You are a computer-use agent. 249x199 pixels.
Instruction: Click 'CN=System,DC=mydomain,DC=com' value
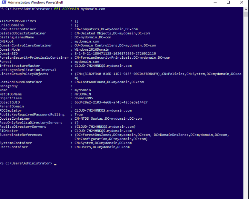pos(103,143)
